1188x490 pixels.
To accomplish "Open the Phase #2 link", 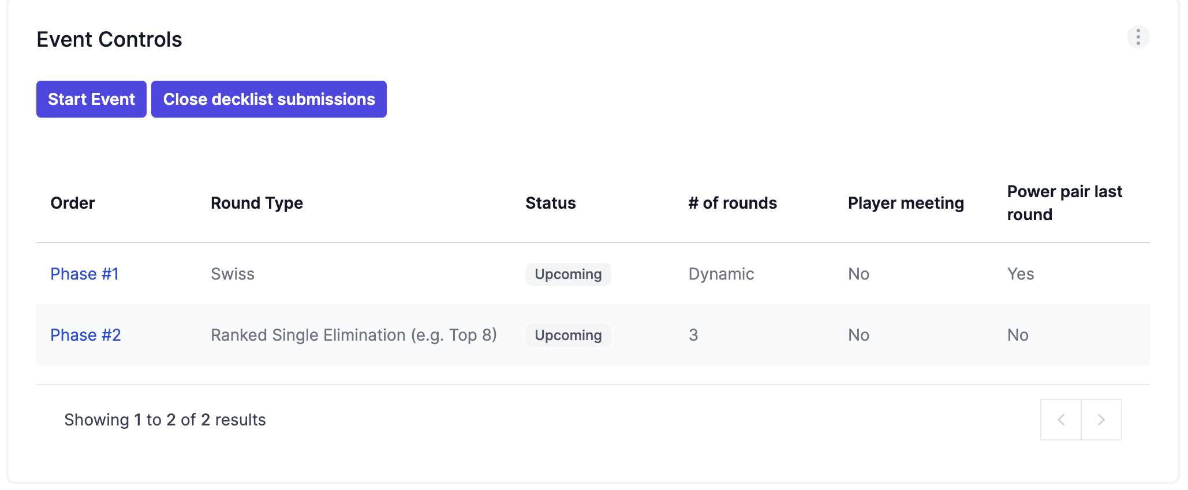I will click(x=85, y=335).
